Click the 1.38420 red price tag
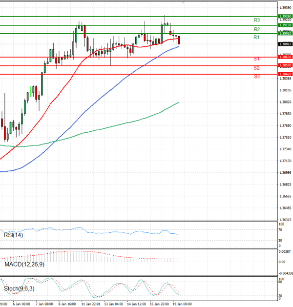The height and width of the screenshot is (307, 293). tap(285, 74)
